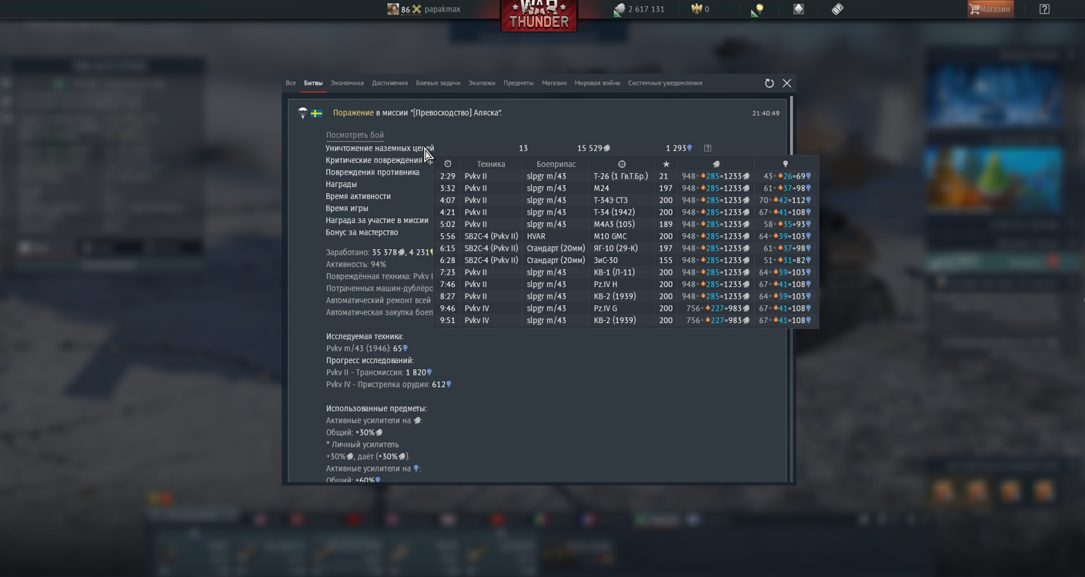The height and width of the screenshot is (577, 1085).
Task: Click the Посмотреть бой replay link
Action: [355, 135]
